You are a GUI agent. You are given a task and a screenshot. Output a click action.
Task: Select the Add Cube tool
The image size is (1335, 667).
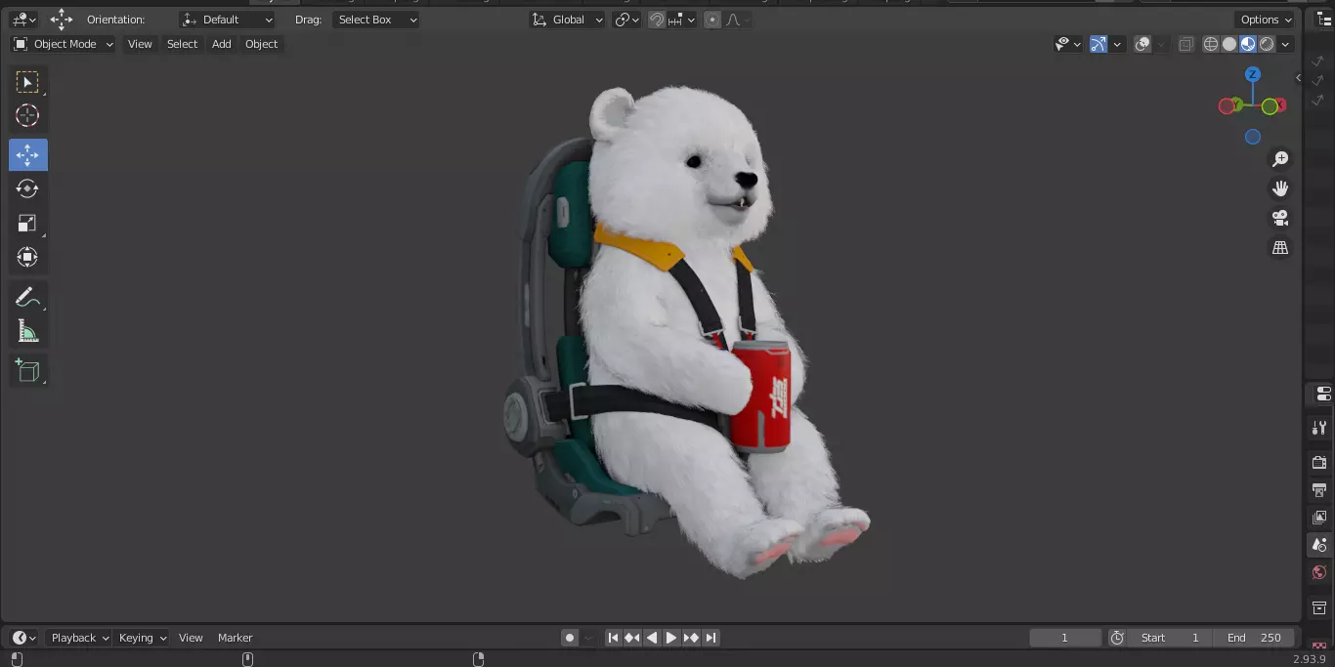pos(27,370)
